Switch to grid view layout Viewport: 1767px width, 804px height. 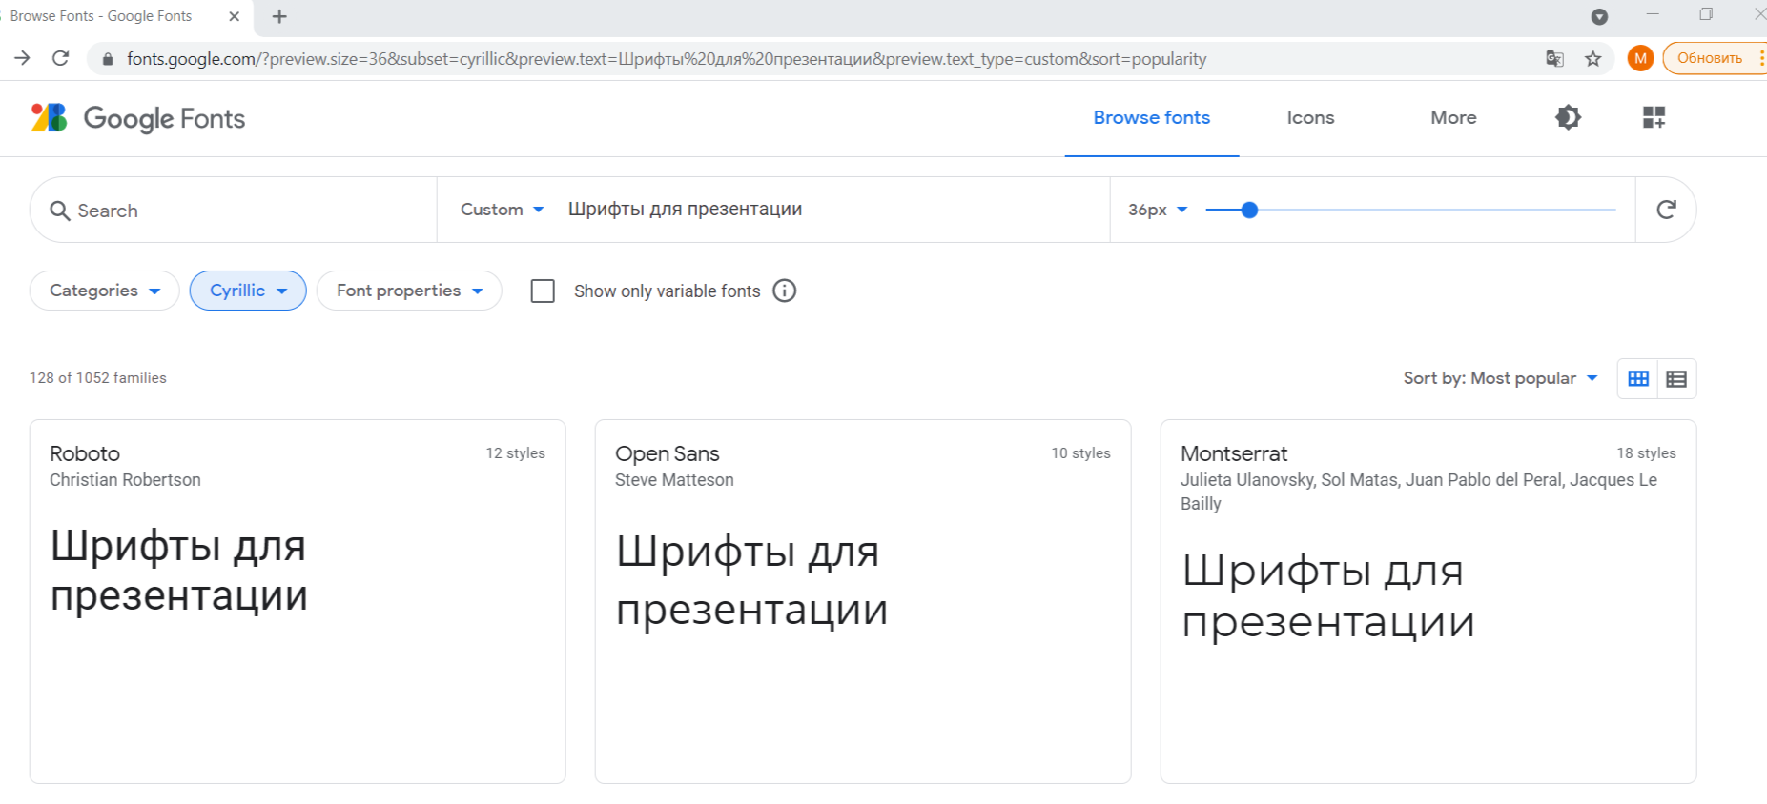click(1637, 379)
